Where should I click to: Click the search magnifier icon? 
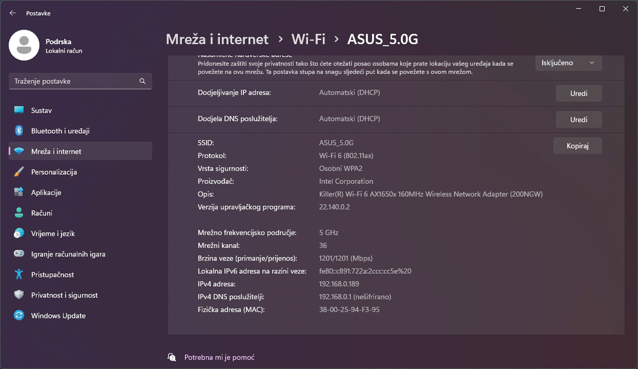pos(142,81)
